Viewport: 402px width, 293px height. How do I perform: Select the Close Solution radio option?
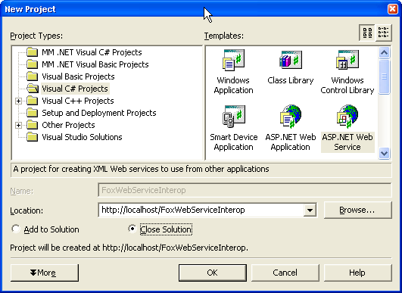[132, 229]
